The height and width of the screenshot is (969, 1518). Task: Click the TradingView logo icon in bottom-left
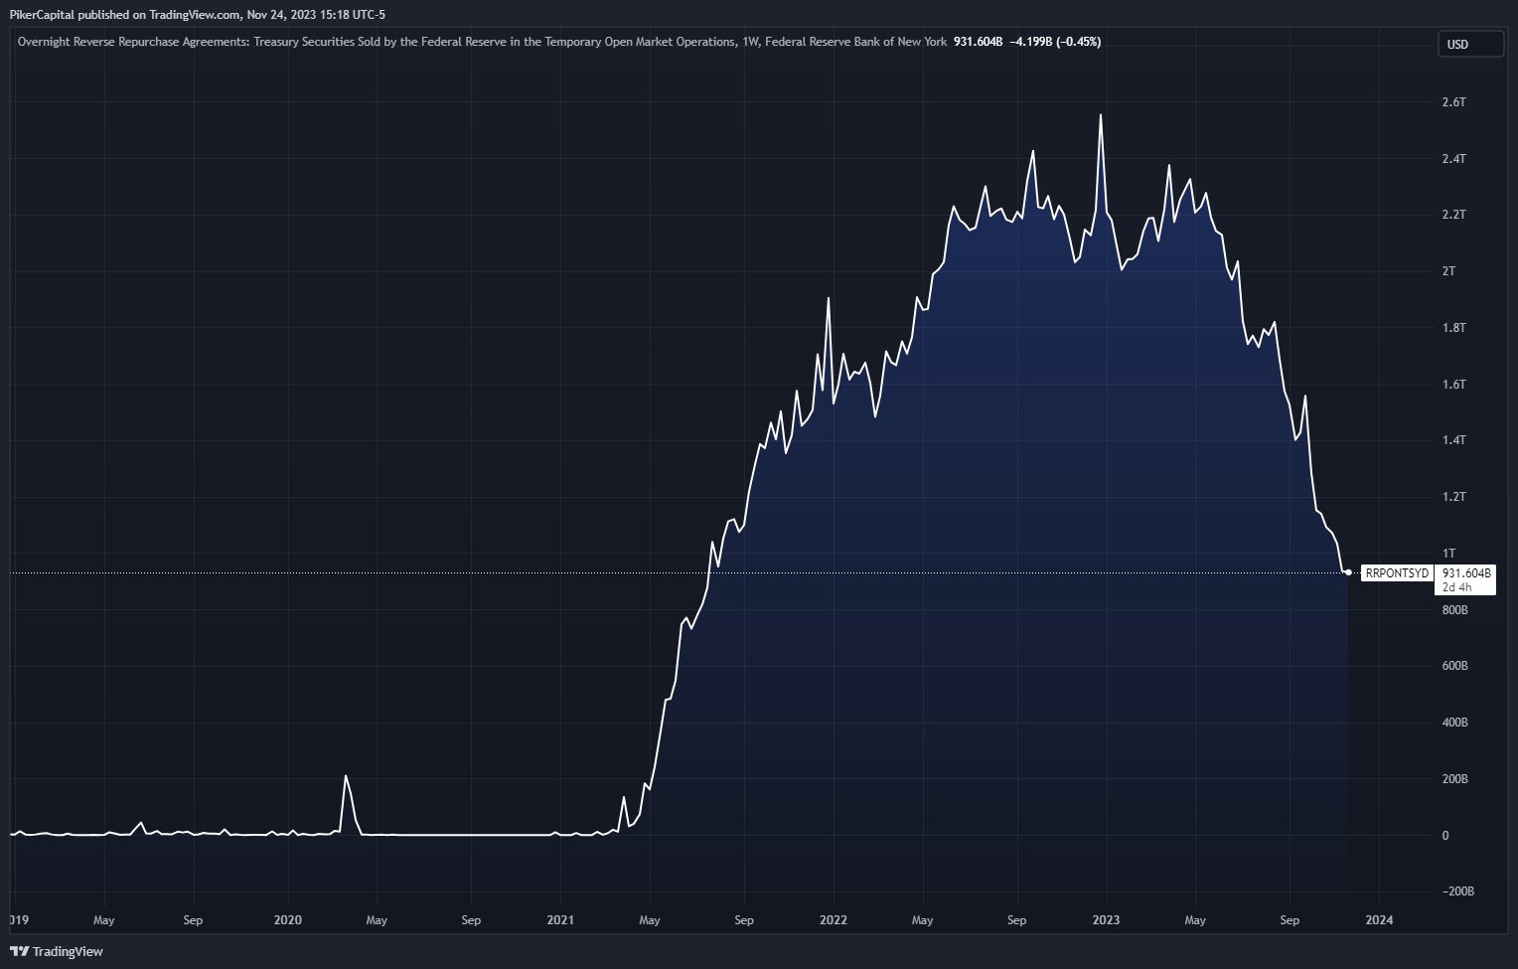tap(19, 951)
